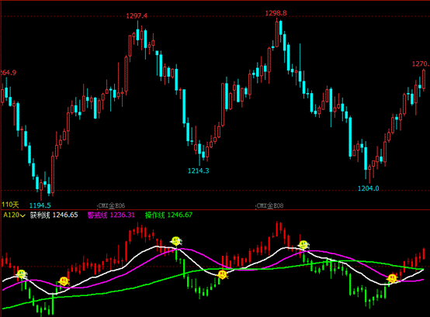Select the second orange smiley buy marker
This screenshot has width=430, height=317.
(223, 274)
